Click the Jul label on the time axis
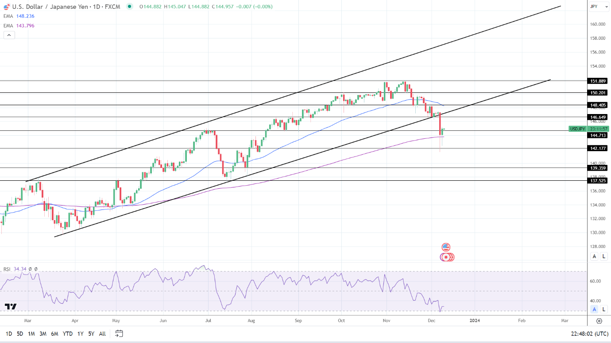This screenshot has width=611, height=343. (x=207, y=320)
